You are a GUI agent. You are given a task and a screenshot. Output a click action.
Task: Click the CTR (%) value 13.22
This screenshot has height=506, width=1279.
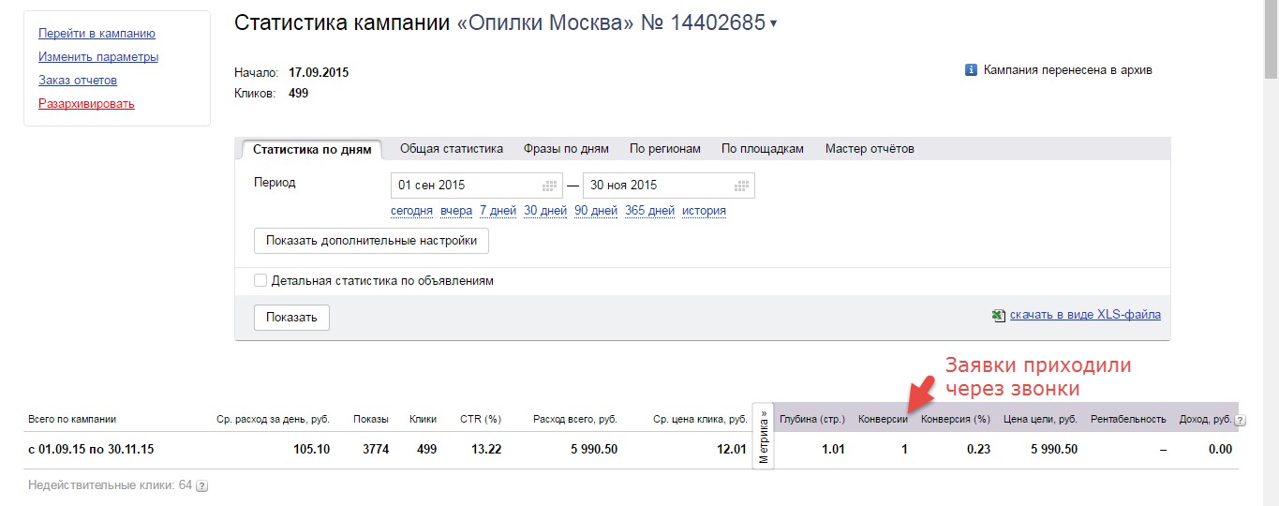[x=485, y=450]
